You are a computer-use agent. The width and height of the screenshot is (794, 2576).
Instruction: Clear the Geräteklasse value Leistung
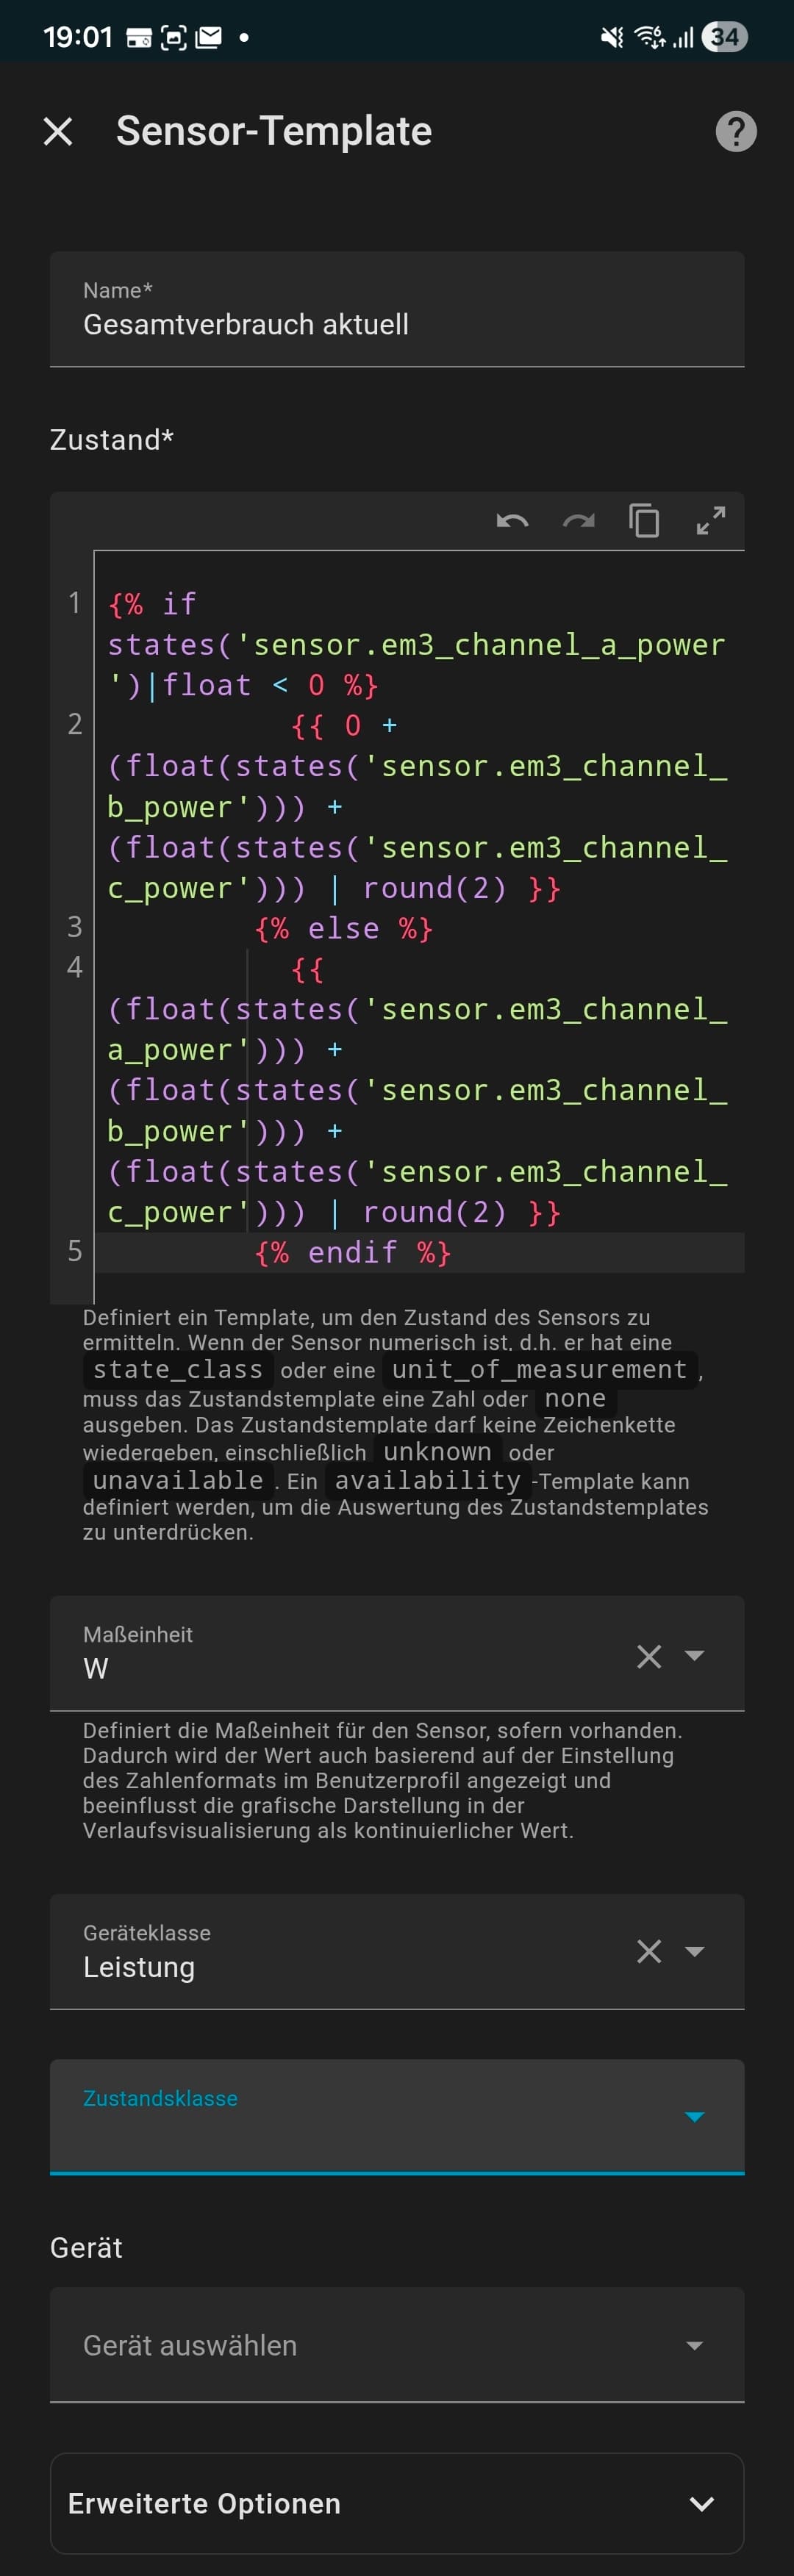[649, 1951]
